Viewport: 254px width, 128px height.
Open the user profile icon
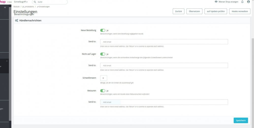[x=248, y=2]
